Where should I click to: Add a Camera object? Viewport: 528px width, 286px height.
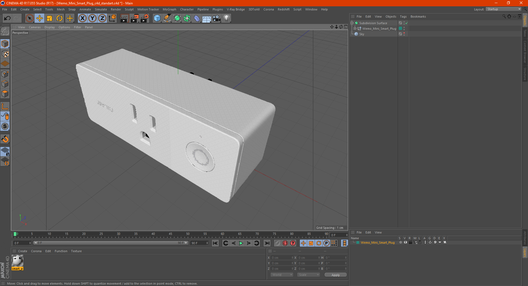[x=217, y=18]
